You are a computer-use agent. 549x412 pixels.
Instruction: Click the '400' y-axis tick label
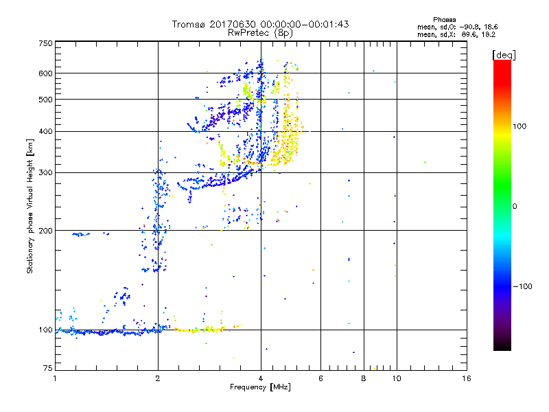tap(45, 132)
